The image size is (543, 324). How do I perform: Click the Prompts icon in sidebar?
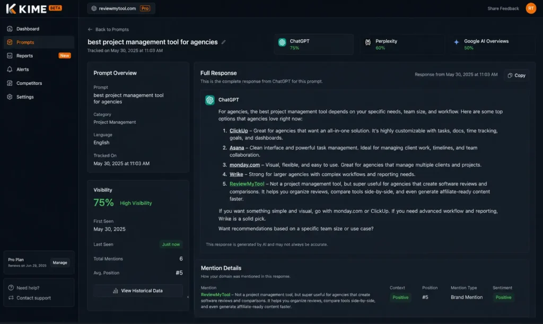point(10,42)
